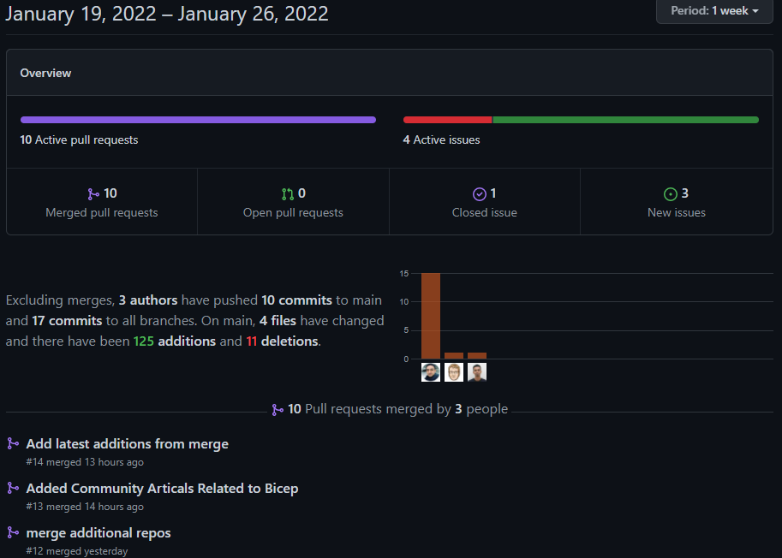Image resolution: width=782 pixels, height=558 pixels.
Task: Click the red segment of issues bar
Action: pos(447,120)
